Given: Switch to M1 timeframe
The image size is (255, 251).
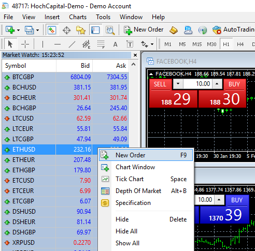Looking at the screenshot, I should pos(168,45).
